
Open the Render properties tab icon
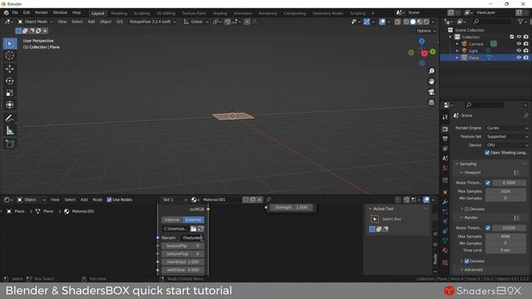pos(446,130)
